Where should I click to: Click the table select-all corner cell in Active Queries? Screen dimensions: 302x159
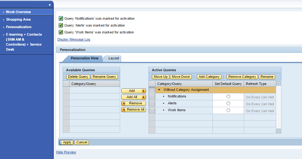(x=152, y=84)
